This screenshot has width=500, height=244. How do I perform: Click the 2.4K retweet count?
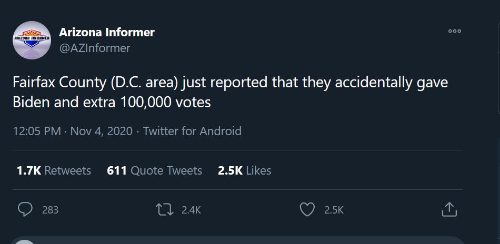(x=191, y=210)
